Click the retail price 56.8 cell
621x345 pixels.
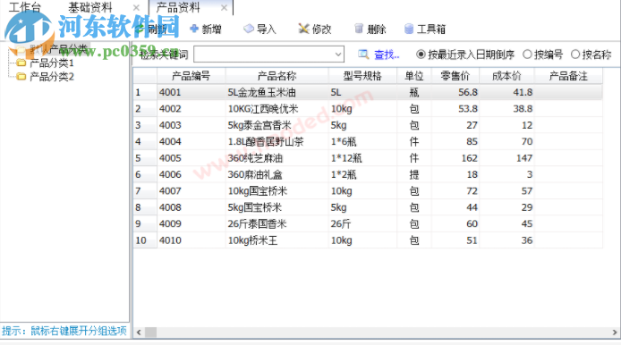tap(455, 93)
